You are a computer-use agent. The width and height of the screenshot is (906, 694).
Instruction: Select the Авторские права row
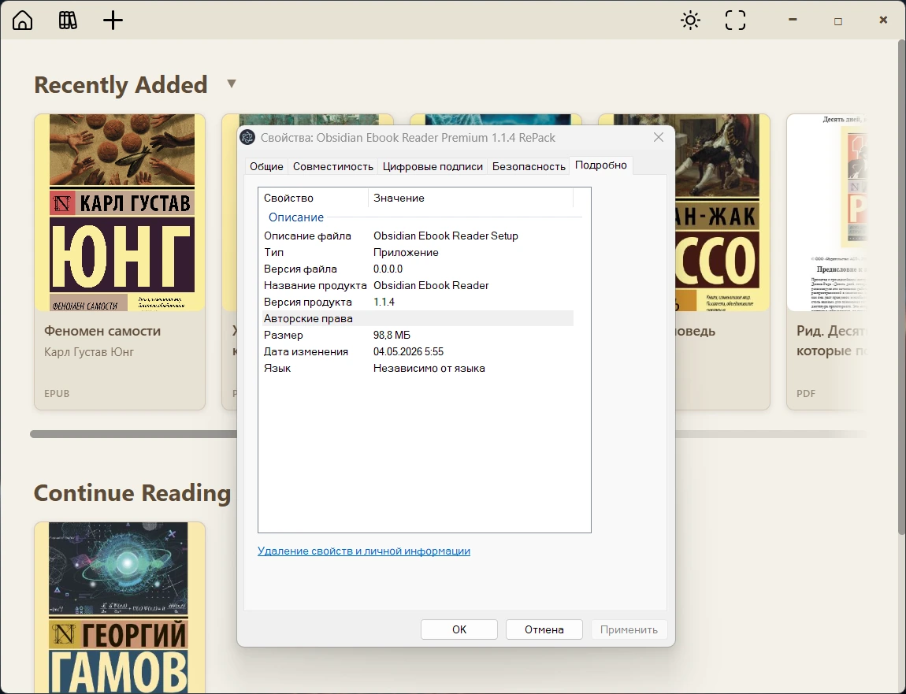418,318
